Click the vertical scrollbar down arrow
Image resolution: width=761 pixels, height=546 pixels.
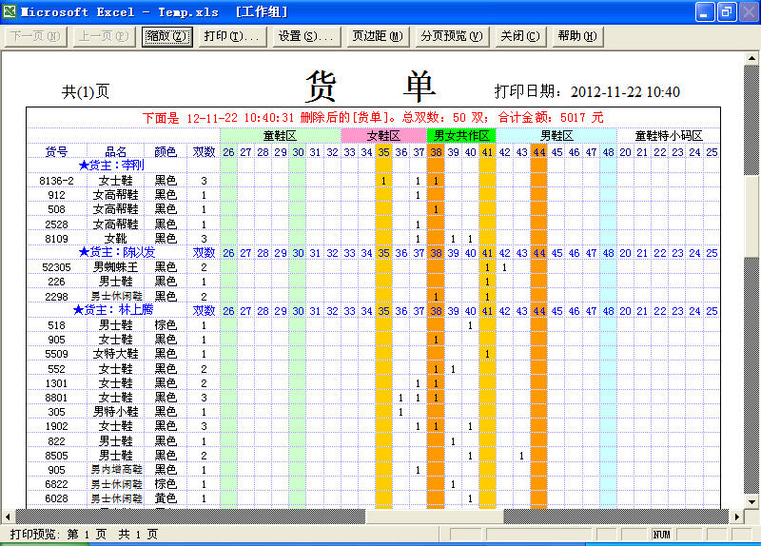[x=751, y=501]
